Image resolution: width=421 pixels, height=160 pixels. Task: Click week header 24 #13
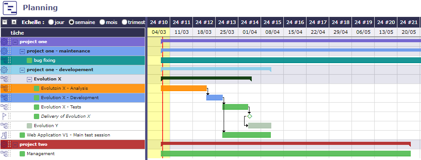tap(227, 22)
